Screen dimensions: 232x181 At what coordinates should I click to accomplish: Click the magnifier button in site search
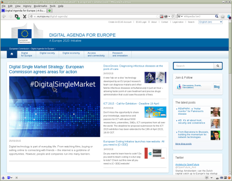pyautogui.click(x=218, y=66)
